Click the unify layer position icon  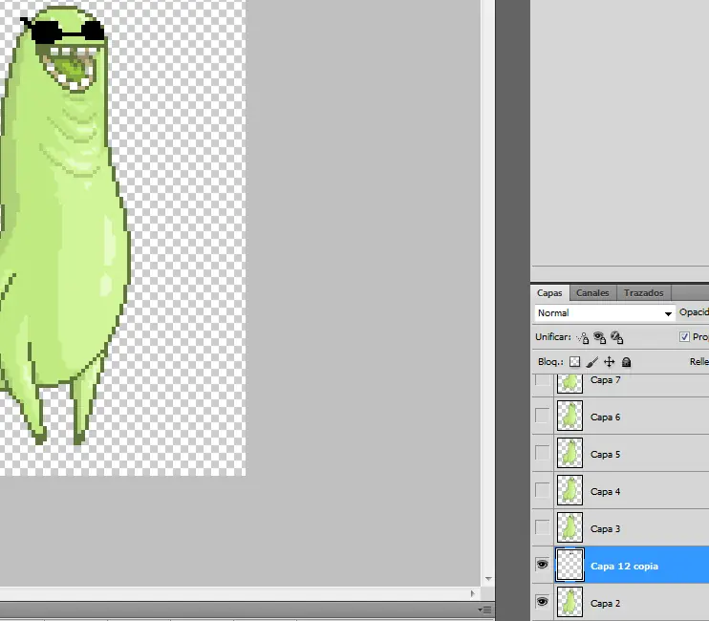click(582, 337)
